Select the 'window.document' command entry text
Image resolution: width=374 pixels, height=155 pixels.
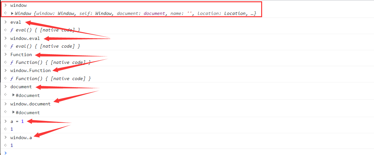30,104
